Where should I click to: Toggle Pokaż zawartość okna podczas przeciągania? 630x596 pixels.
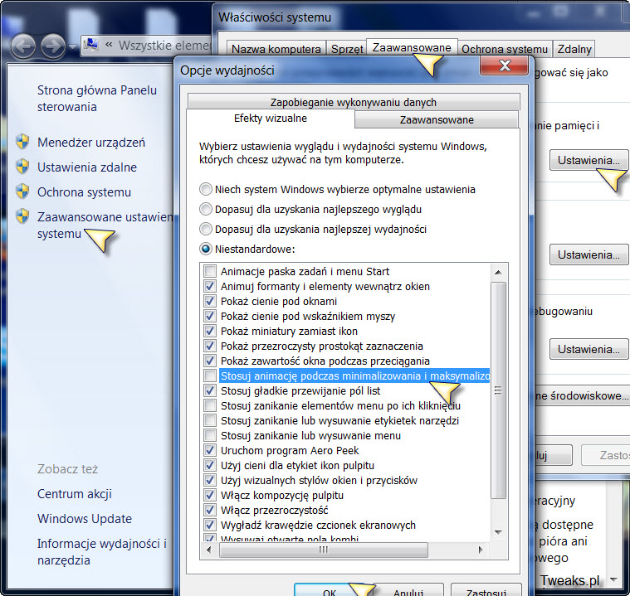[210, 361]
